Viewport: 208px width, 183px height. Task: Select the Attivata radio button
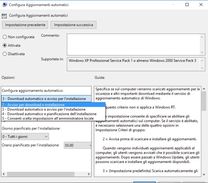[5, 45]
